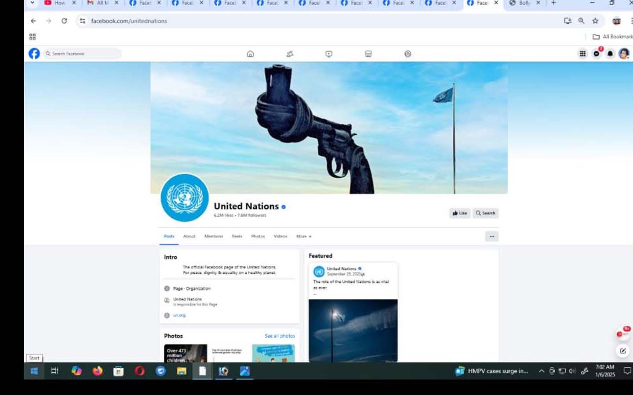The height and width of the screenshot is (395, 633).
Task: Open the un.org website link
Action: (179, 315)
